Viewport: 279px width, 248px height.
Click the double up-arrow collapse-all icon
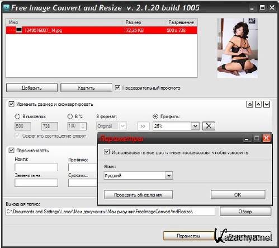(250, 104)
